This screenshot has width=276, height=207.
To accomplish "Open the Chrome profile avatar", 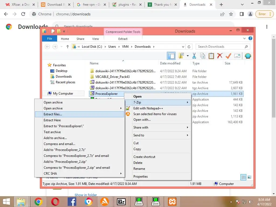I will pyautogui.click(x=250, y=14).
